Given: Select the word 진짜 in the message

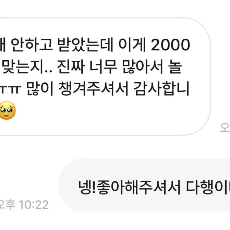Looking at the screenshot, I should click(x=71, y=67).
